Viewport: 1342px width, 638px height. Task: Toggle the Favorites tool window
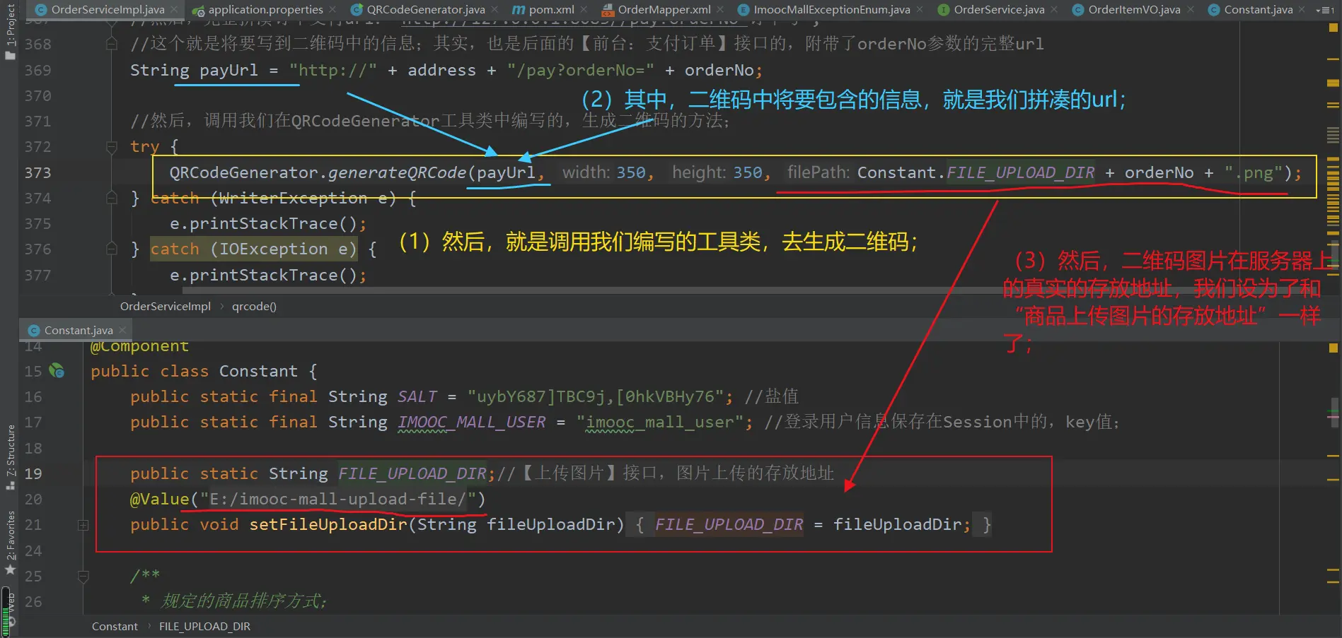[10, 543]
